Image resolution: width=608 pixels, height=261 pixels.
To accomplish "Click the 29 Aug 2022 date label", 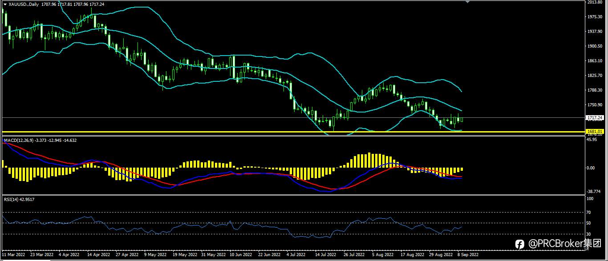I will coord(440,255).
